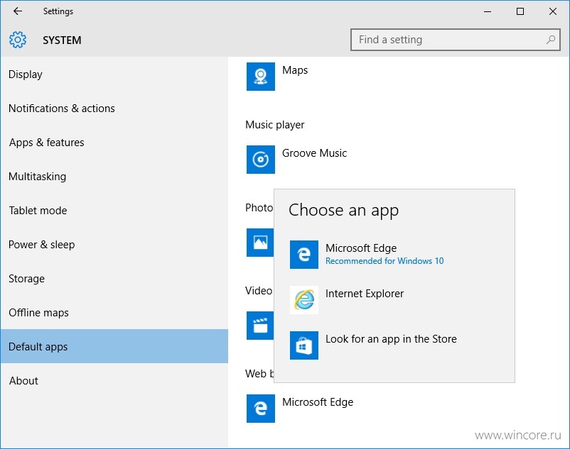Go to Apps & features
Viewport: 570px width, 449px height.
(x=114, y=143)
